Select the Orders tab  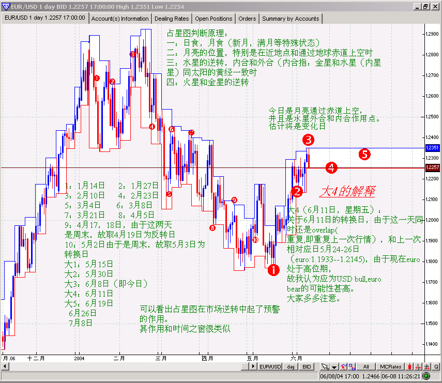[247, 19]
